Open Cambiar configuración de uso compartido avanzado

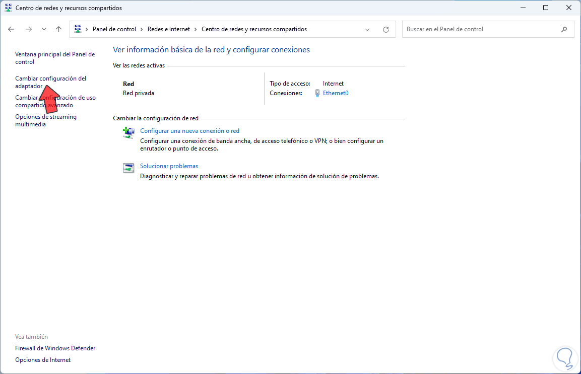[x=55, y=102]
